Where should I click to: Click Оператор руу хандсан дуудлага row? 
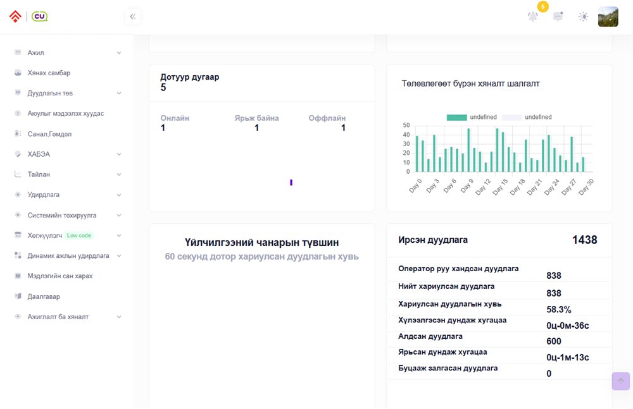(x=499, y=272)
